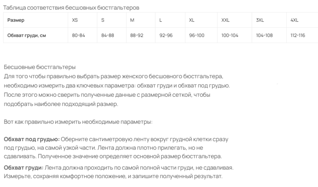Click the 112-116 chest value
The image size is (318, 187).
302,35
